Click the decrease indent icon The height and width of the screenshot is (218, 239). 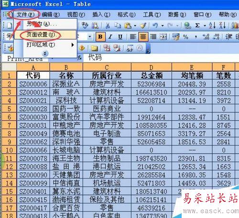coord(229,37)
